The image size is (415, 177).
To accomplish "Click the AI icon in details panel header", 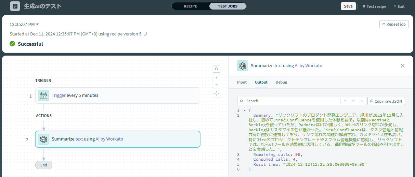I will 243,66.
